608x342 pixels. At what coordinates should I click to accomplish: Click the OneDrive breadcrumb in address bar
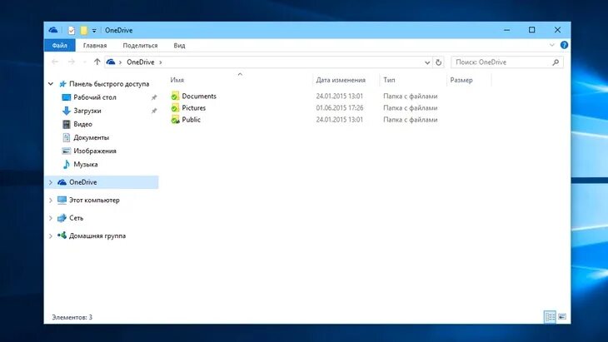(141, 62)
